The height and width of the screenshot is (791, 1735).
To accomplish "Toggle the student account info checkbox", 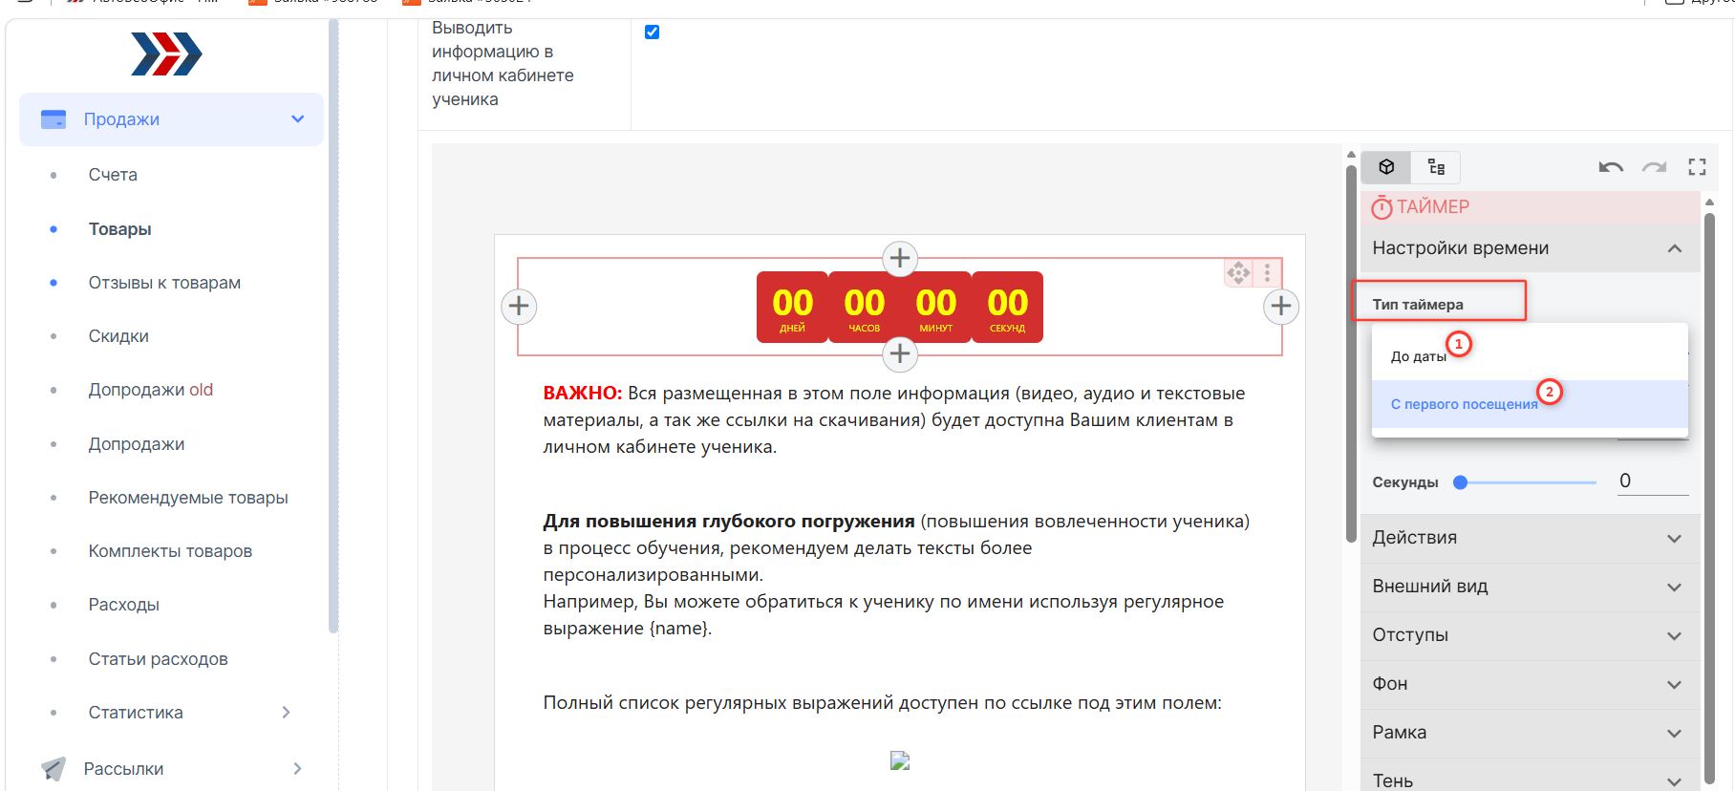I will pos(653,32).
